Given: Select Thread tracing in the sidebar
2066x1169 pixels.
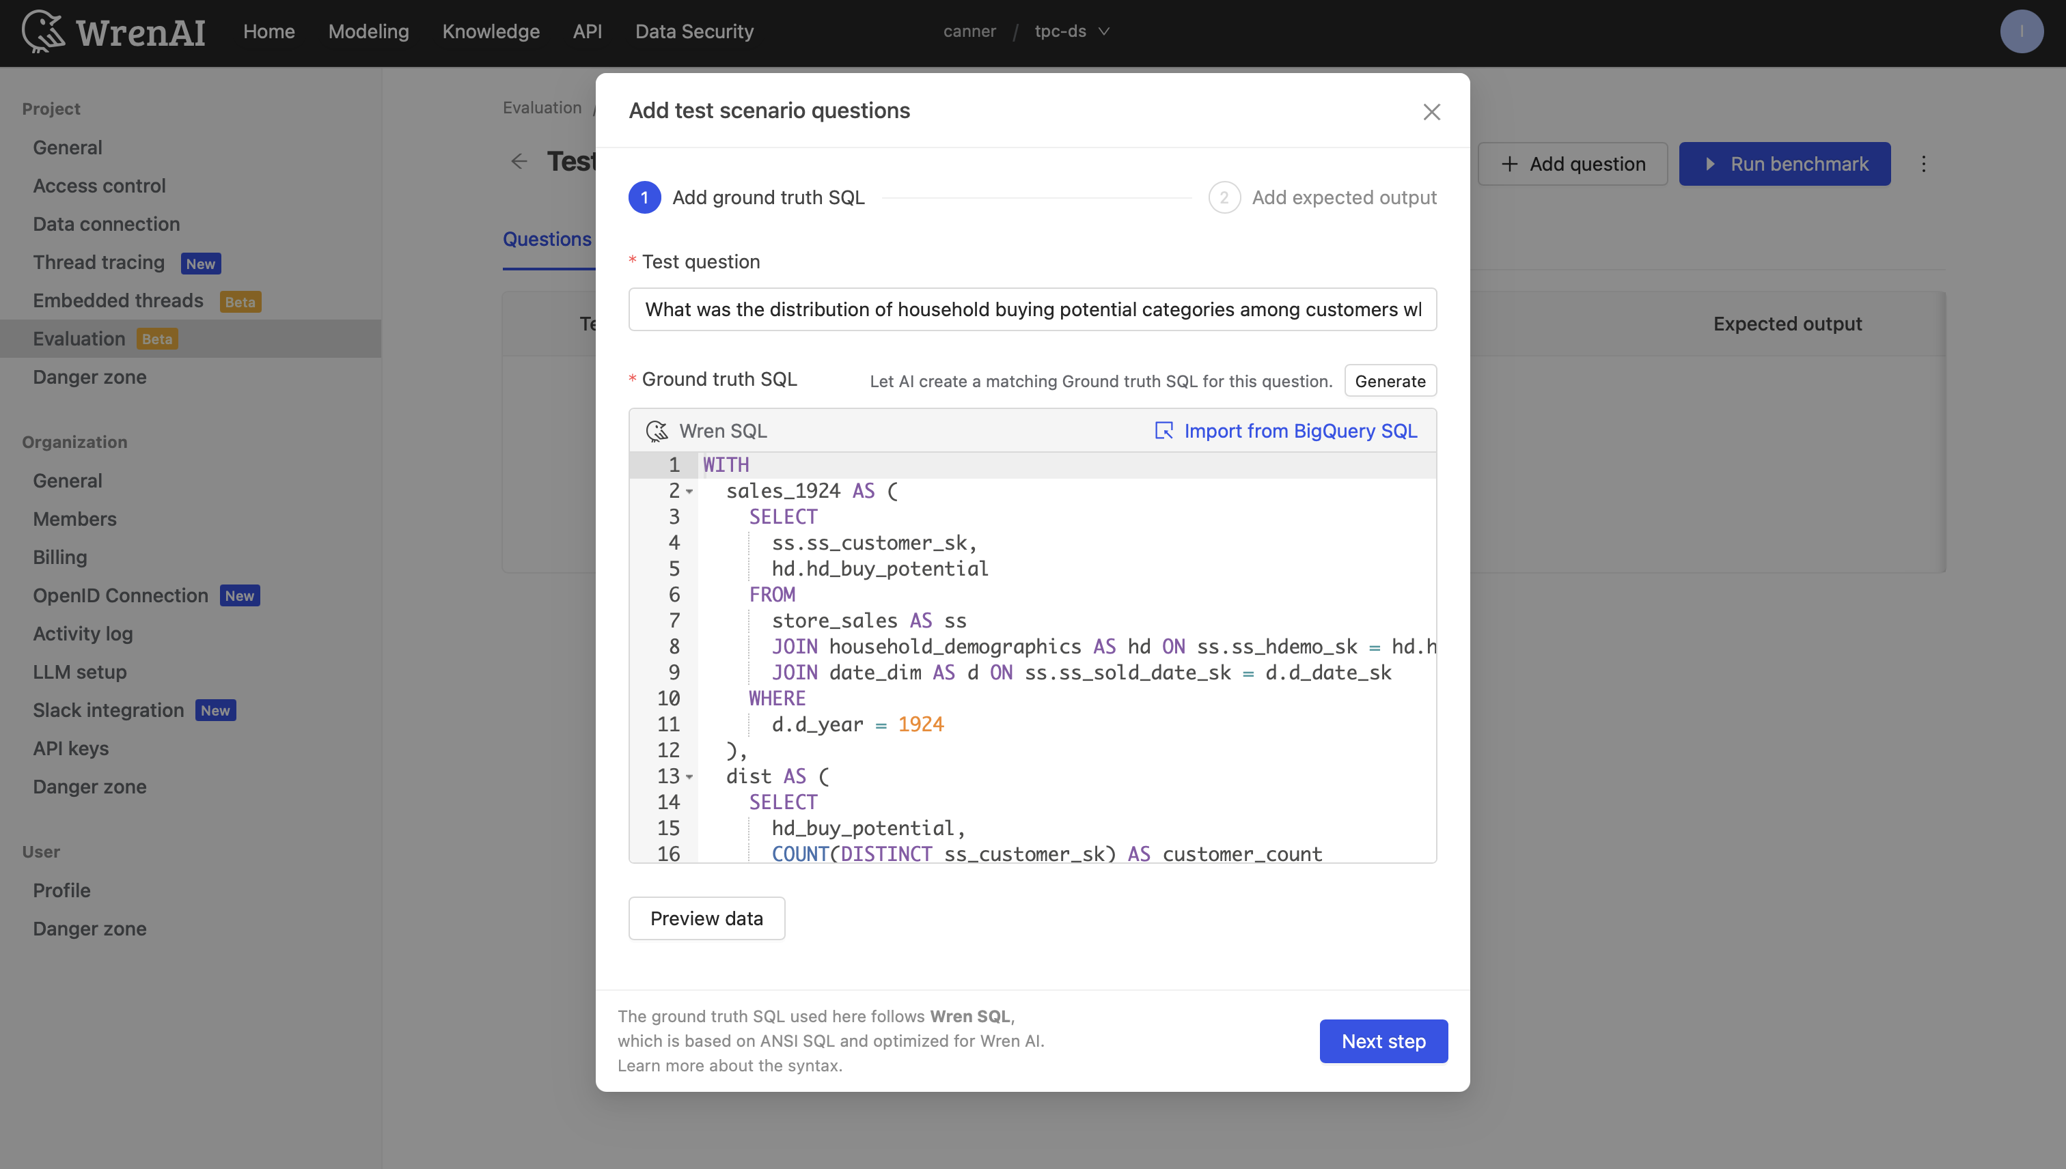Looking at the screenshot, I should click(x=98, y=262).
